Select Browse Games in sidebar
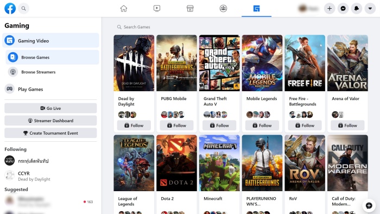Screen dimensions: 380x214 [52, 58]
